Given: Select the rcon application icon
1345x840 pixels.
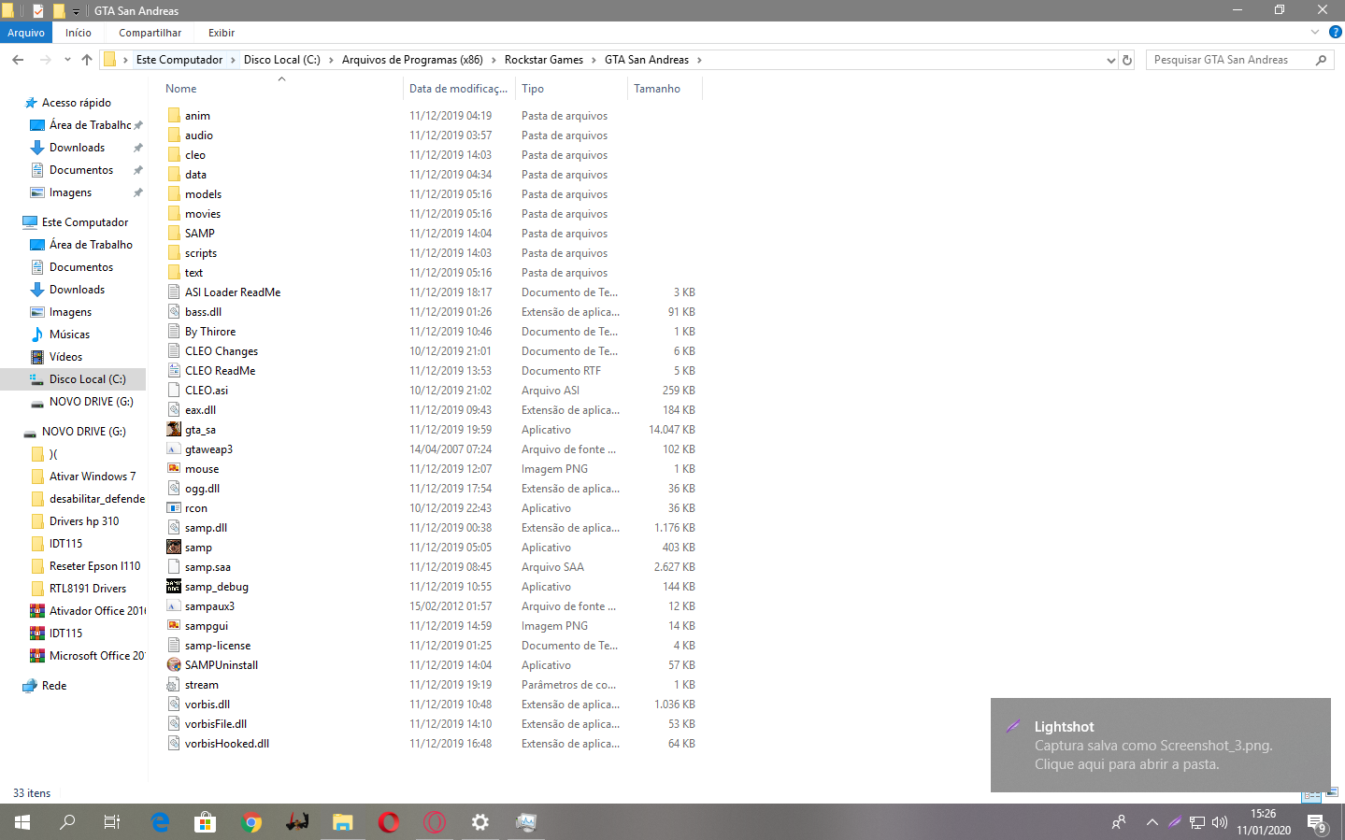Looking at the screenshot, I should 174,508.
